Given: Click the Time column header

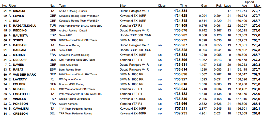Looking at the screenshot, I should click(x=183, y=5).
